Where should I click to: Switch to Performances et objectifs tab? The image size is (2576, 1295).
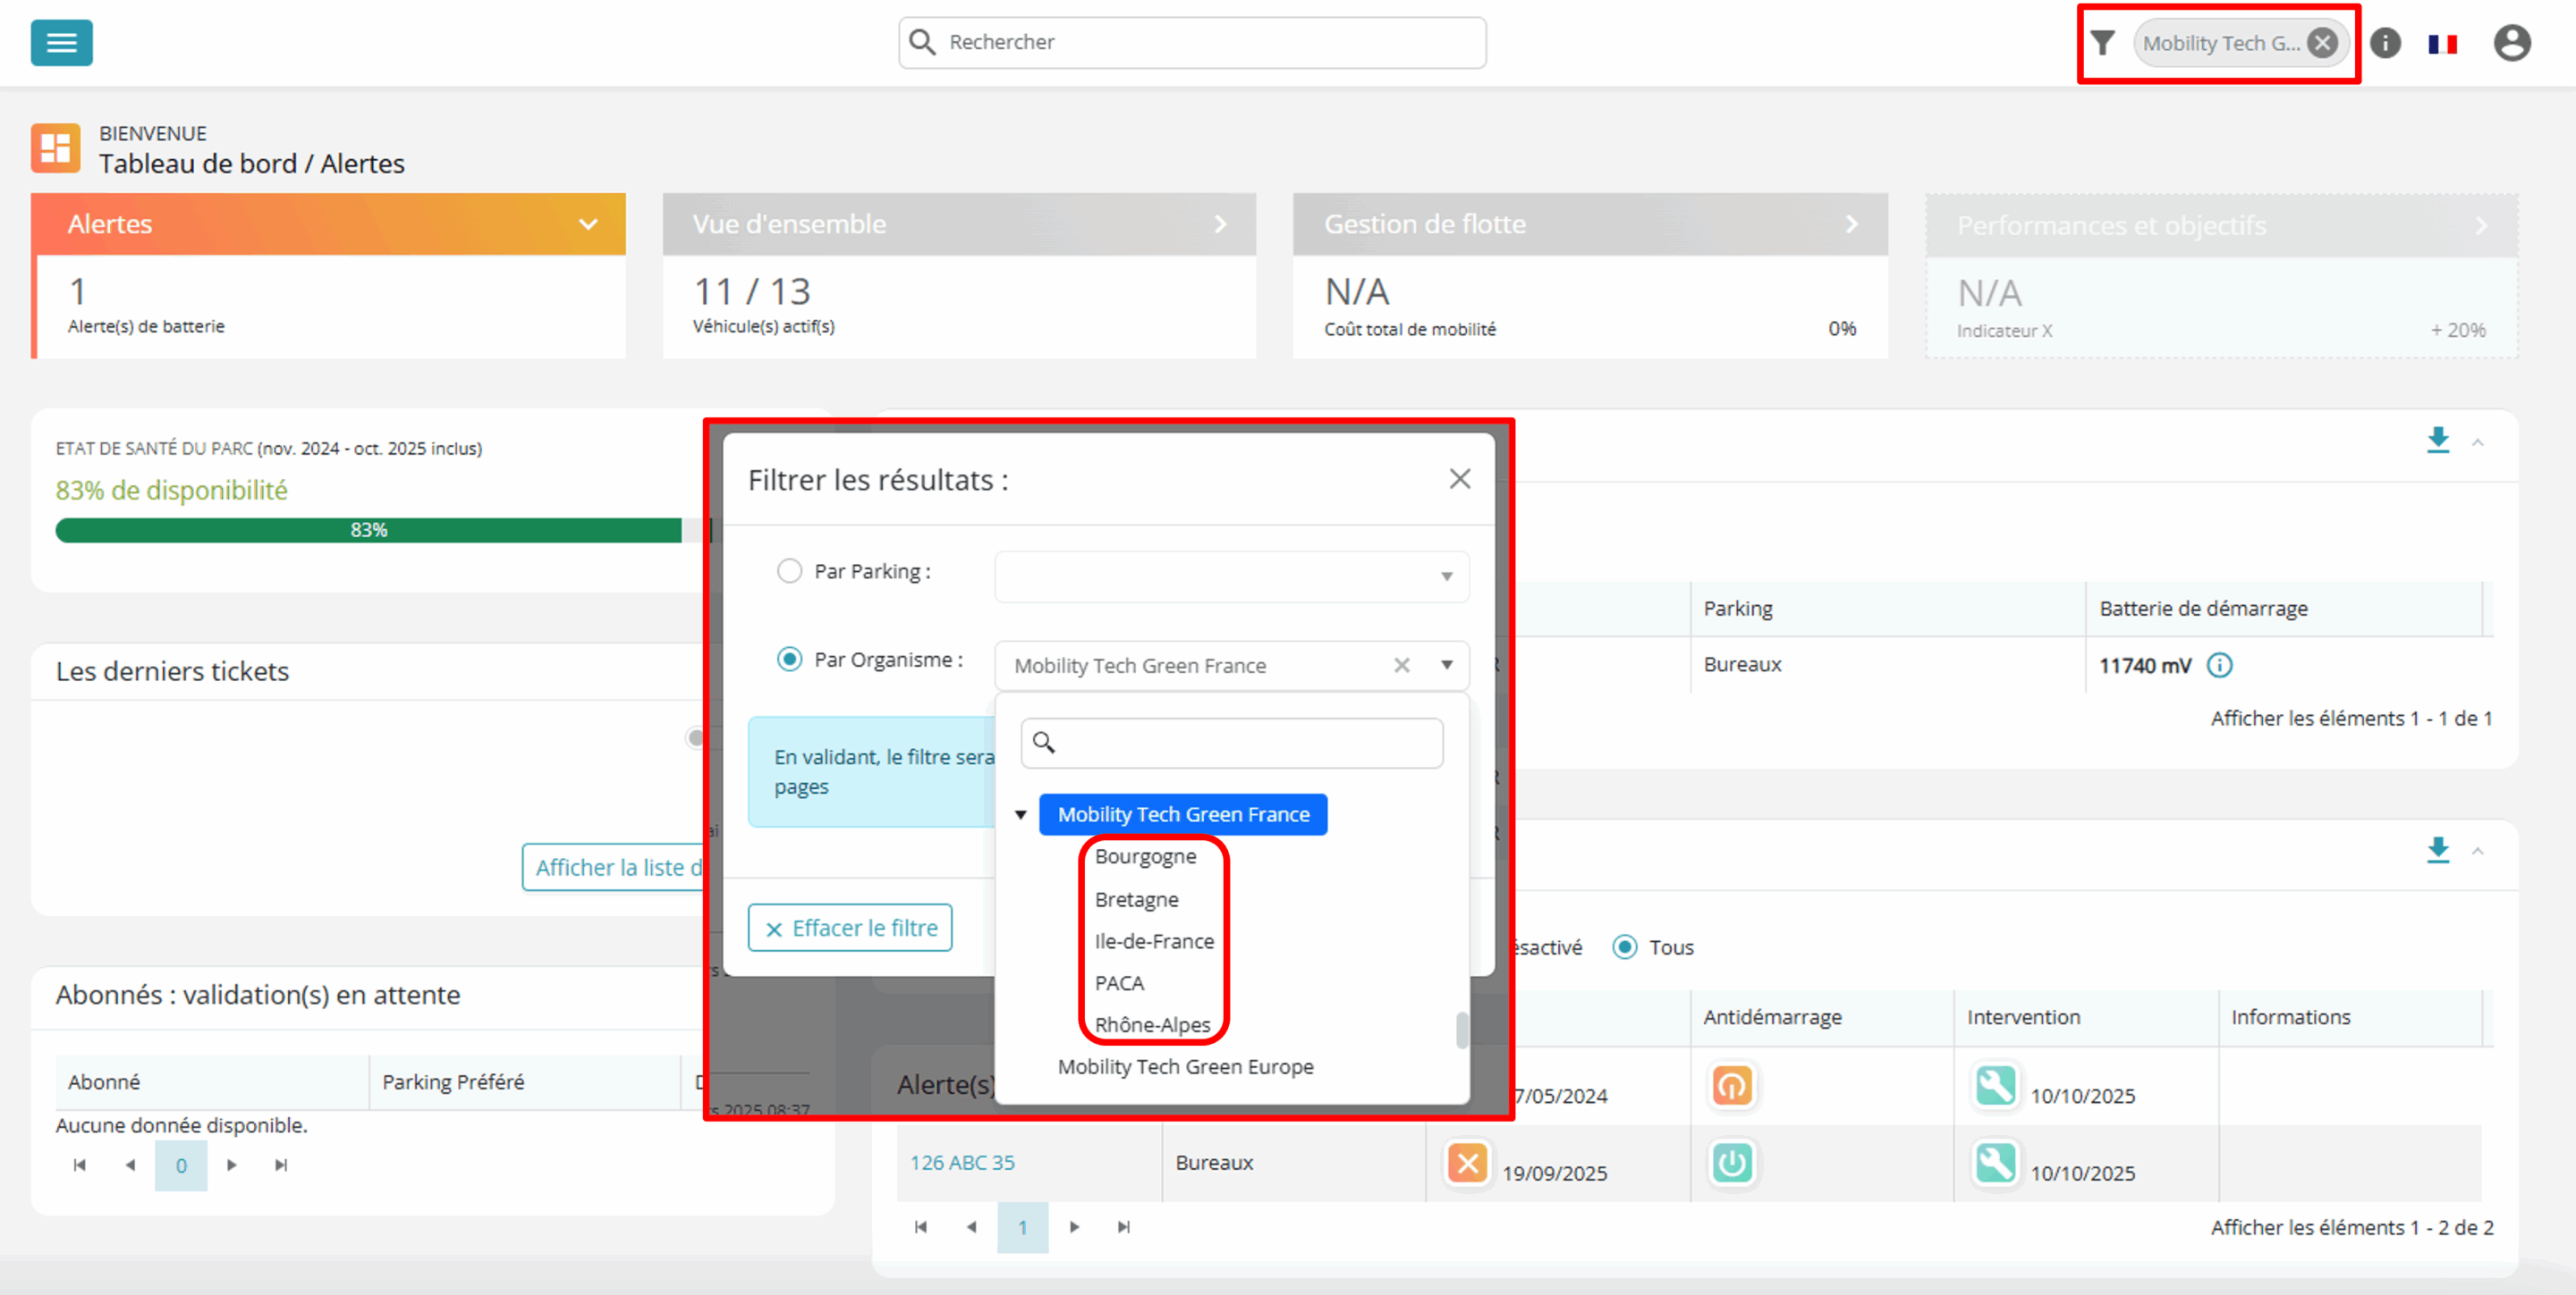tap(2221, 226)
